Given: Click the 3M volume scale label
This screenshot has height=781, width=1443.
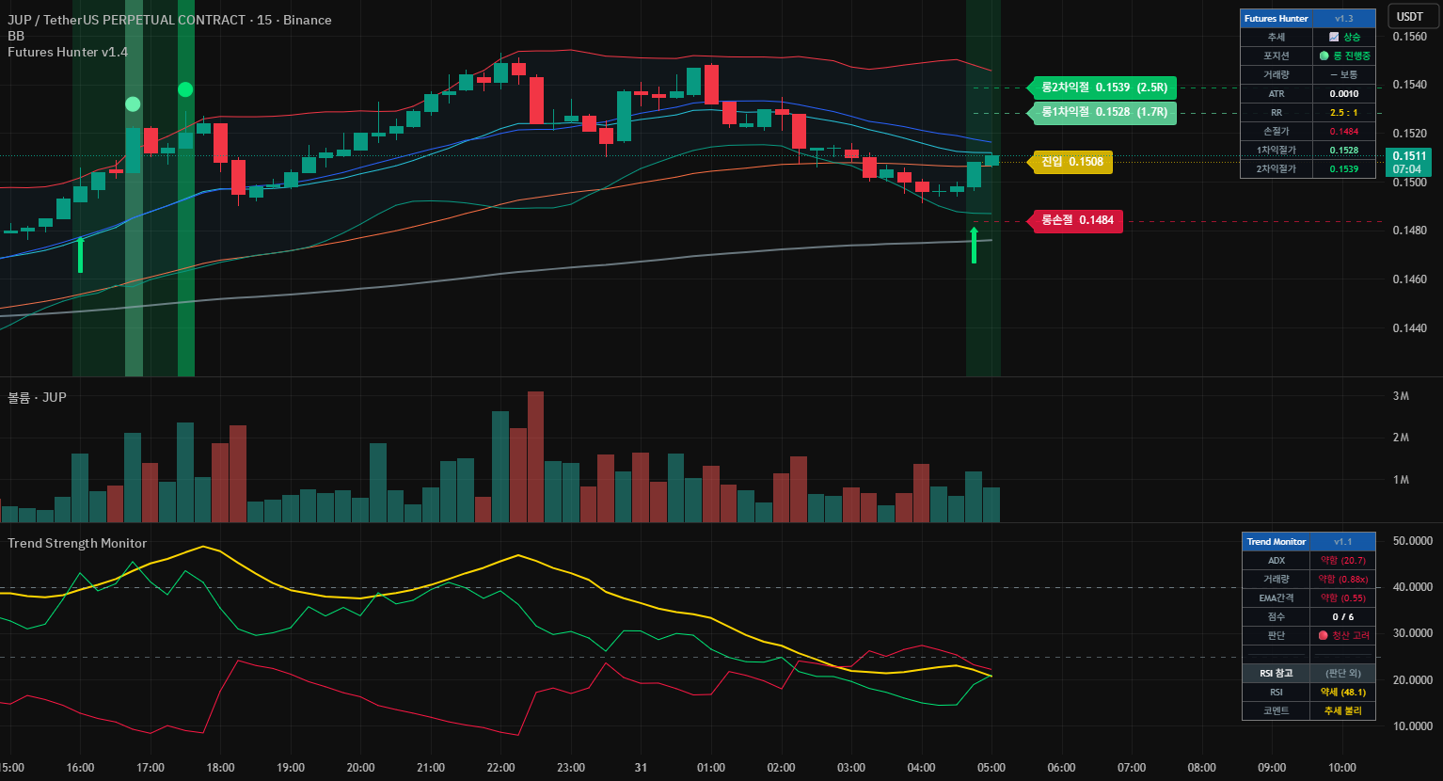Looking at the screenshot, I should (x=1401, y=396).
